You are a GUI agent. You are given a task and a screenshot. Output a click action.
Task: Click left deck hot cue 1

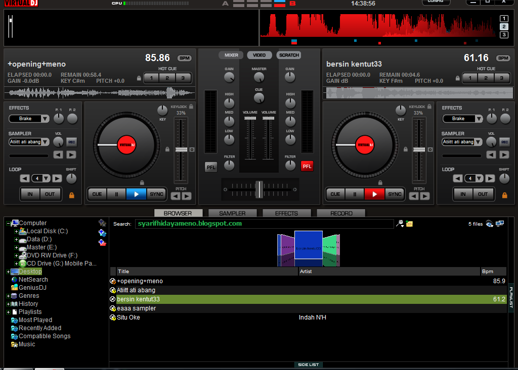[x=152, y=78]
